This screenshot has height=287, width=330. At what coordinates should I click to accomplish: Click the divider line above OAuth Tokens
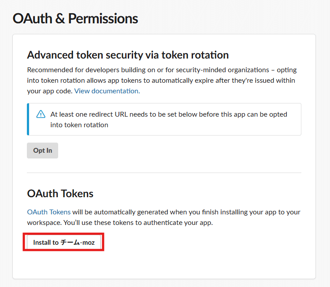pyautogui.click(x=164, y=173)
